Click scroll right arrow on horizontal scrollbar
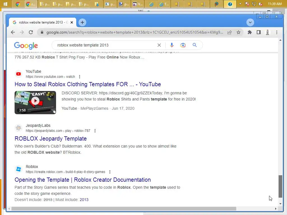This screenshot has width=287, height=215. coord(276,209)
